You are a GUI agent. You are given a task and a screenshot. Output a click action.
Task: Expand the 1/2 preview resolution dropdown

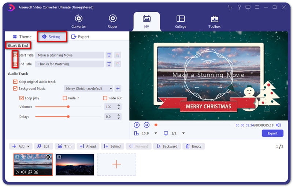(x=183, y=133)
